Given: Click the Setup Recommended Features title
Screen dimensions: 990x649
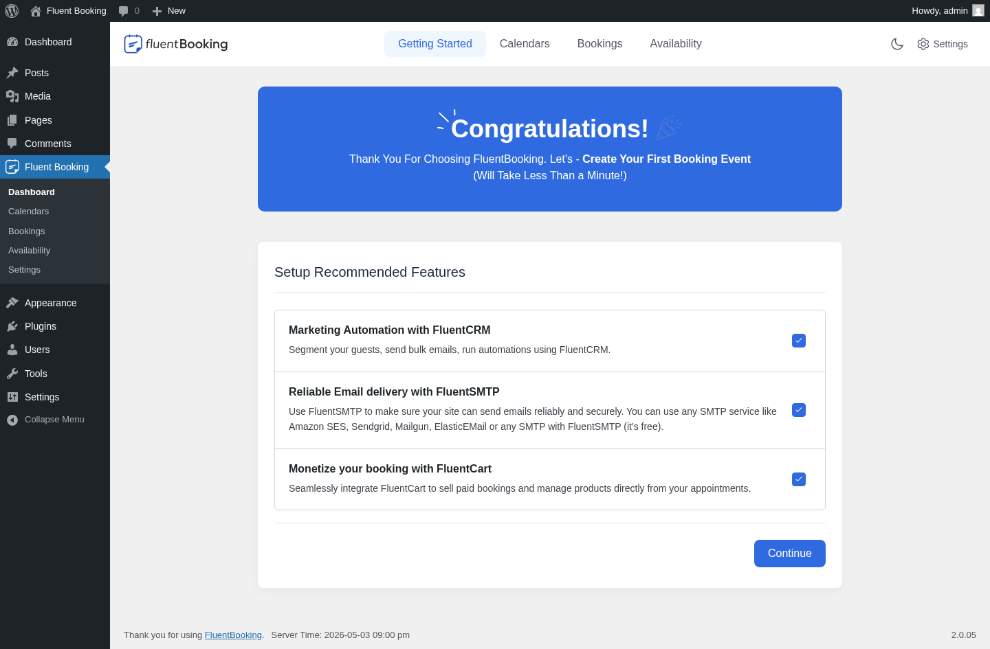Looking at the screenshot, I should [370, 272].
